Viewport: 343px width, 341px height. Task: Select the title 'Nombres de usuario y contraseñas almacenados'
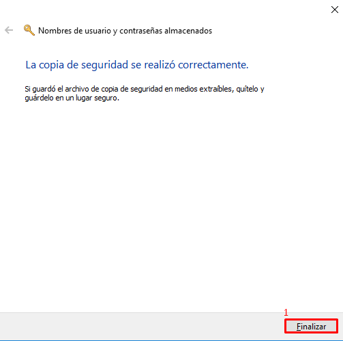125,31
